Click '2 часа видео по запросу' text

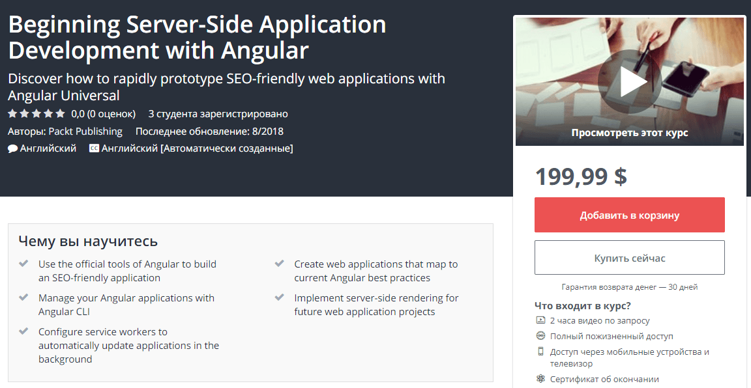[600, 321]
